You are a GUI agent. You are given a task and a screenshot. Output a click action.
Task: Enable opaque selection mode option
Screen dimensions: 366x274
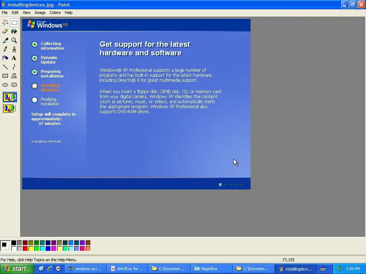pos(10,97)
